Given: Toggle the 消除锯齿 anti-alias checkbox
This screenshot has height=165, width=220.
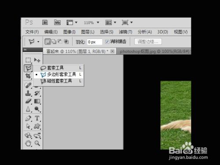Looking at the screenshot, I should pos(107,42).
